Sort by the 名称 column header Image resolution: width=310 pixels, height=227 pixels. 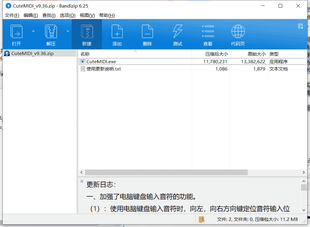point(135,54)
